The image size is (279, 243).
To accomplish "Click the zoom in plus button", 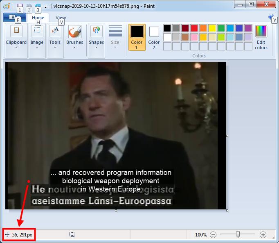I will click(263, 235).
